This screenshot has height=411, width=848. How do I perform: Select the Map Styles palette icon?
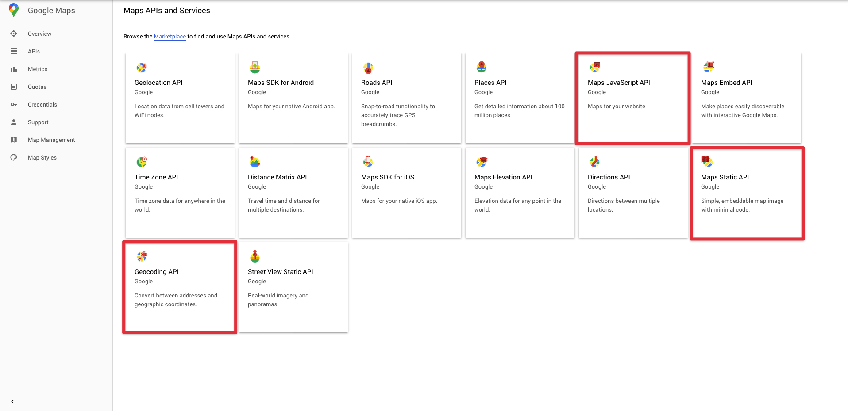point(14,157)
